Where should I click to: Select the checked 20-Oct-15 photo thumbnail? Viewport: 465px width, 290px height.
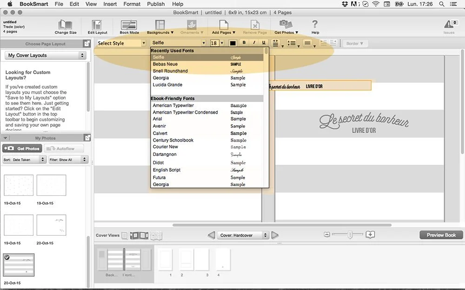pos(19,265)
